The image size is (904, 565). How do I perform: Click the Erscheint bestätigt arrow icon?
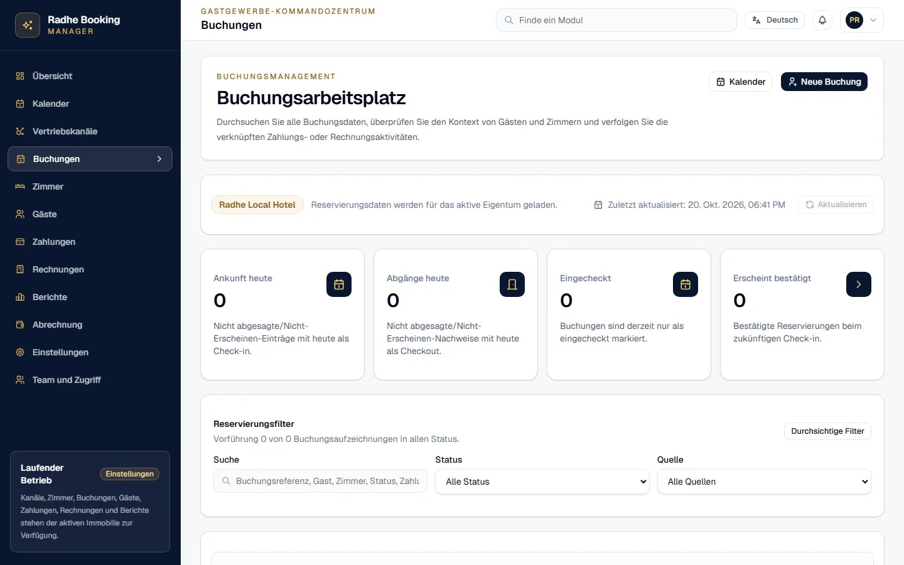pos(859,284)
